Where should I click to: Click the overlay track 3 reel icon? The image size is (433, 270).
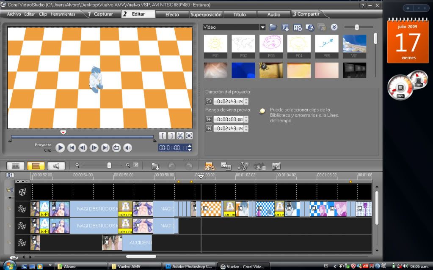coord(22,243)
